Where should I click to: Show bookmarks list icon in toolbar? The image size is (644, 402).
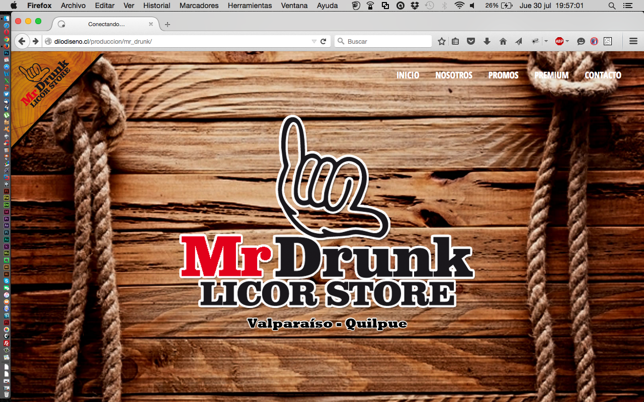click(455, 41)
